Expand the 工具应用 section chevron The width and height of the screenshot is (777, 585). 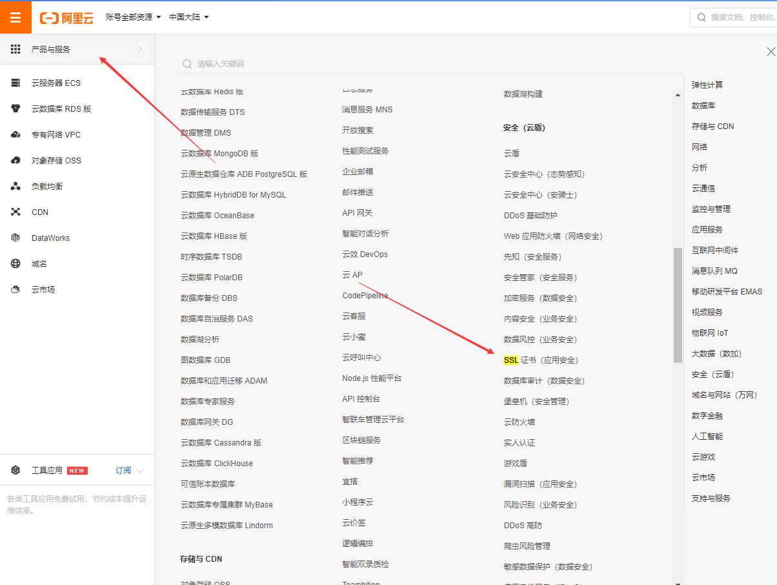click(x=141, y=471)
